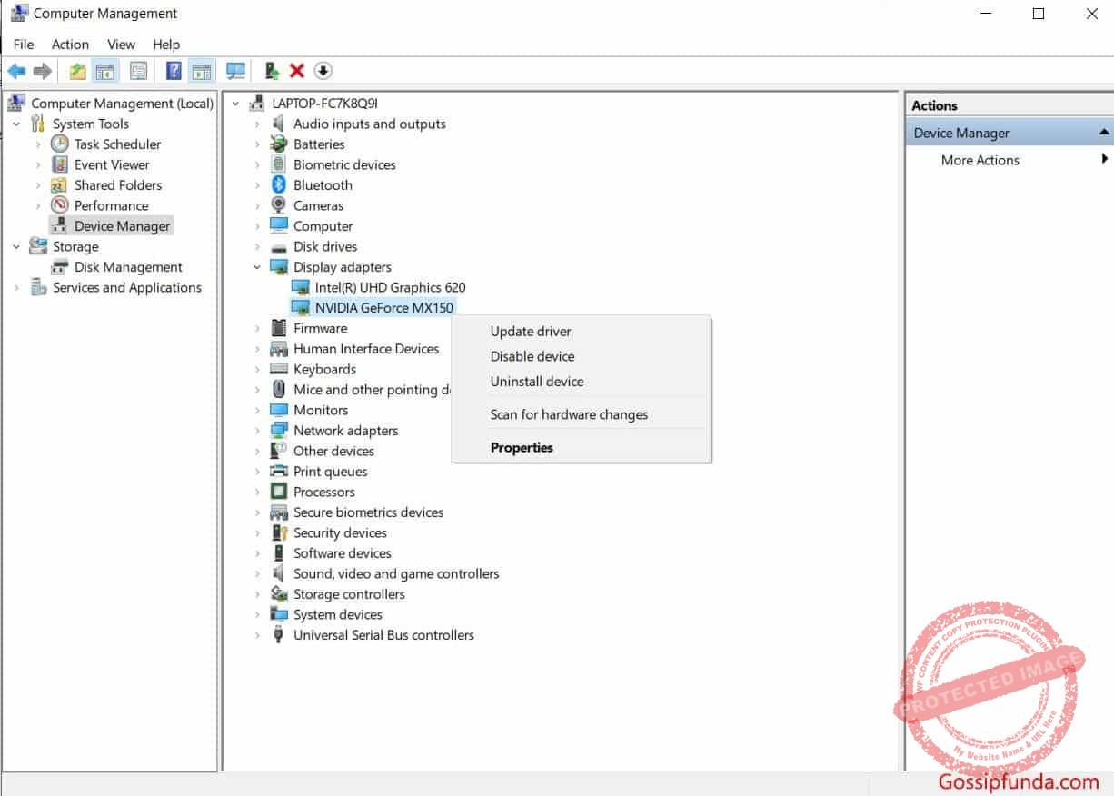
Task: Click the back navigation arrow icon
Action: click(16, 70)
